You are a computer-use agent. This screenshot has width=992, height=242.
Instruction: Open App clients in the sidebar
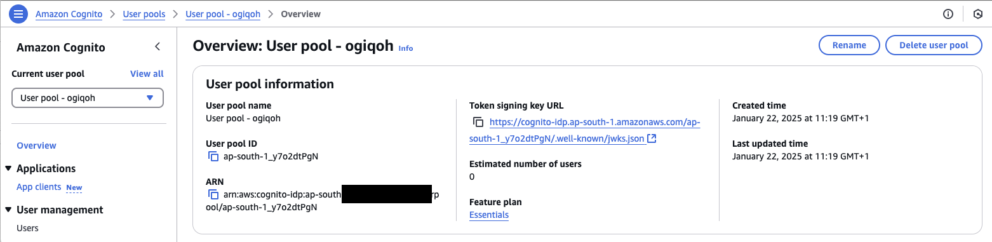pyautogui.click(x=39, y=187)
